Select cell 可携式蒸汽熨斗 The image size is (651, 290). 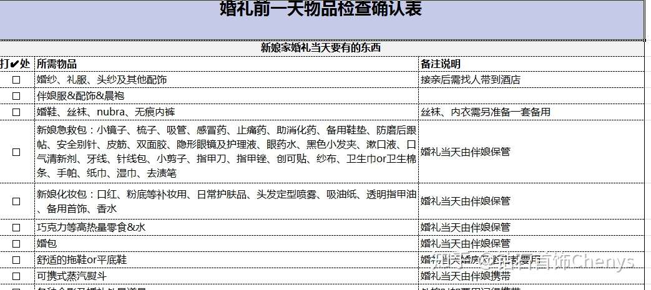click(x=227, y=276)
